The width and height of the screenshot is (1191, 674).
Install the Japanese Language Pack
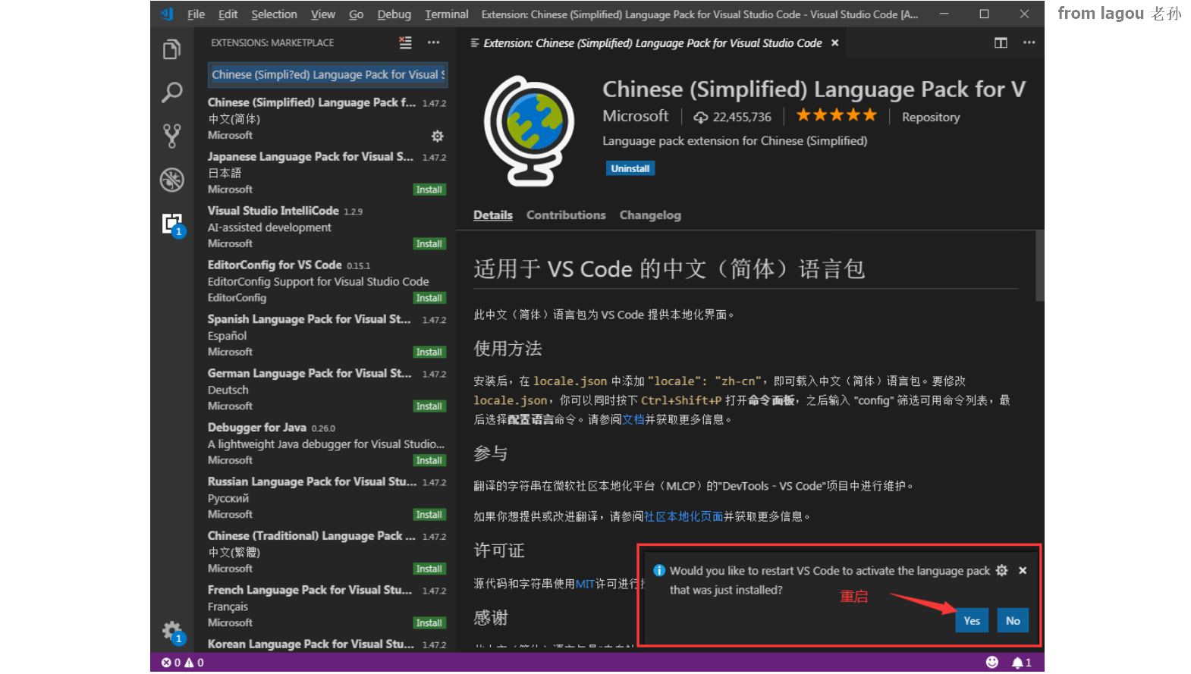click(x=429, y=190)
